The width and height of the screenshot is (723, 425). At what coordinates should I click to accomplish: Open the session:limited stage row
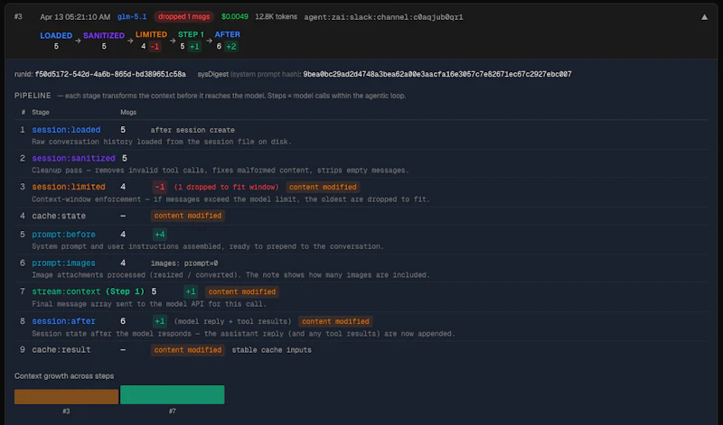click(361, 192)
